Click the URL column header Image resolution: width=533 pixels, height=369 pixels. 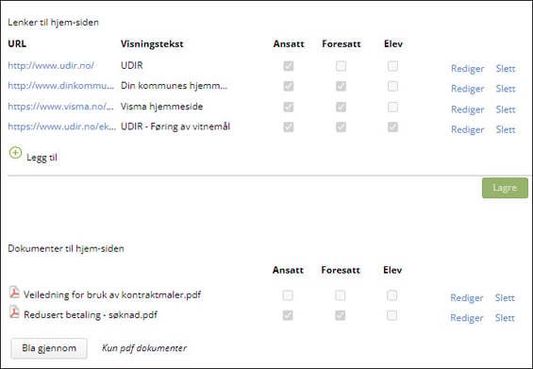(x=17, y=43)
